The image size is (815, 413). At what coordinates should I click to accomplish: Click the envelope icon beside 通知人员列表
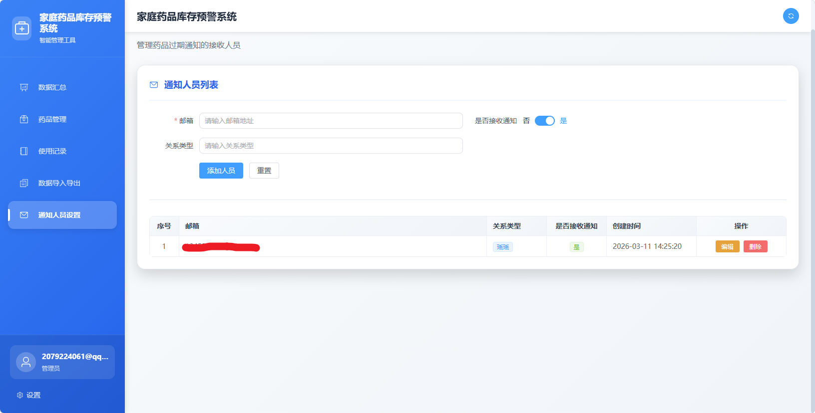[154, 85]
